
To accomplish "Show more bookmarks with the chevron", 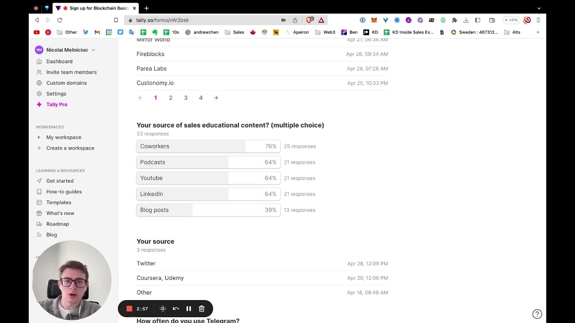I will click(x=538, y=32).
